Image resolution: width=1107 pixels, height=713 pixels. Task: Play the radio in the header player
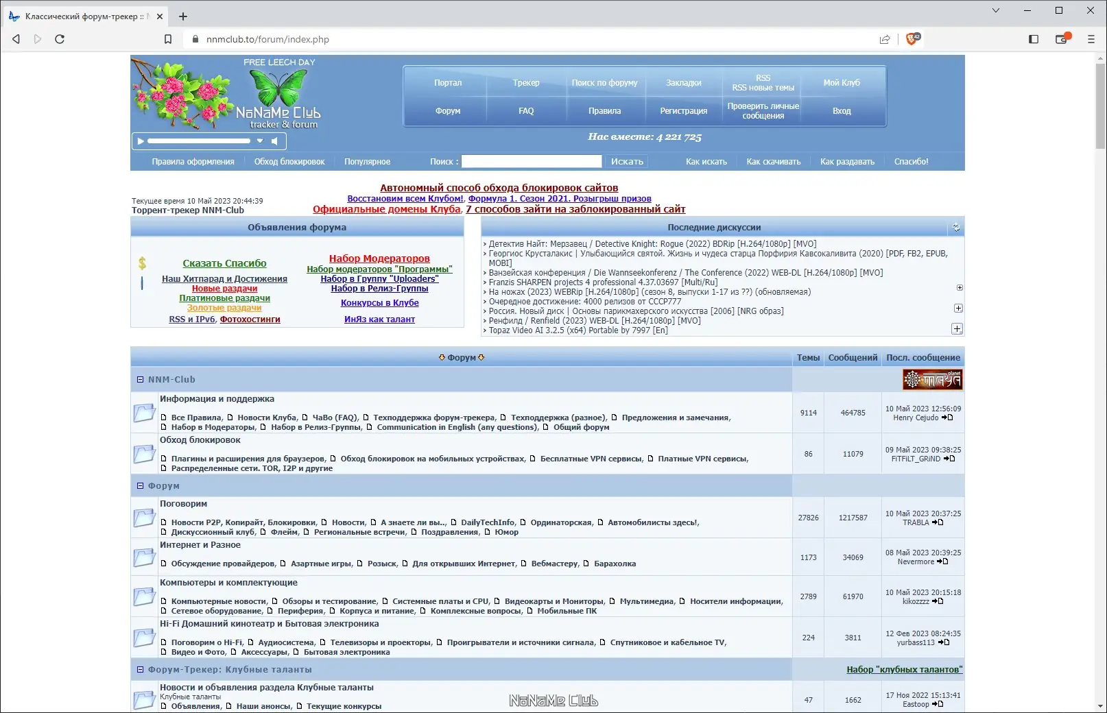click(141, 141)
